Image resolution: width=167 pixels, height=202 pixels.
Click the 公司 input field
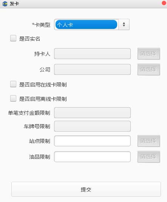coord(92,69)
